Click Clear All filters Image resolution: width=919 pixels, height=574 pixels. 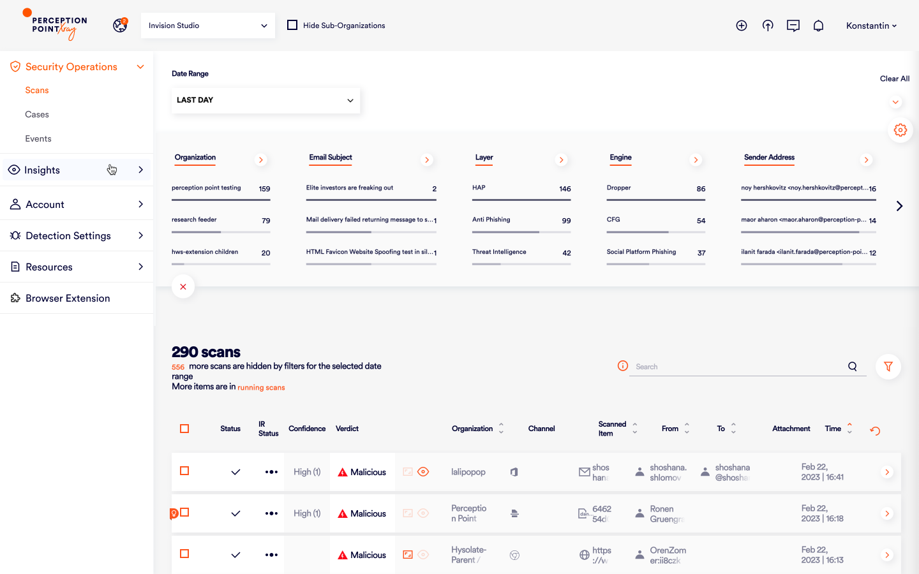coord(894,78)
